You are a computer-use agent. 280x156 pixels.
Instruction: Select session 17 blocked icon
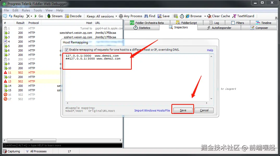pyautogui.click(x=5, y=99)
